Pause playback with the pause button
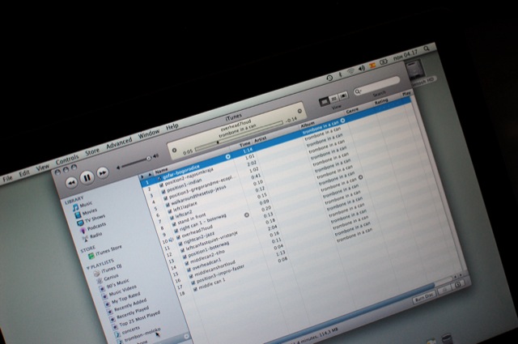Image resolution: width=518 pixels, height=344 pixels. click(87, 178)
